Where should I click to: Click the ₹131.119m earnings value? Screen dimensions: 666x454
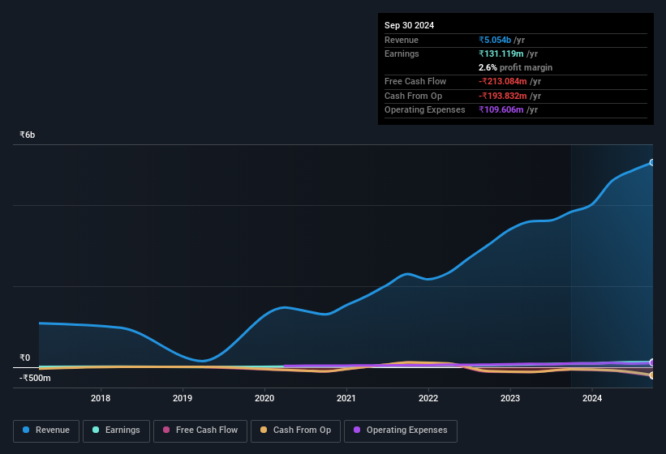pyautogui.click(x=501, y=54)
